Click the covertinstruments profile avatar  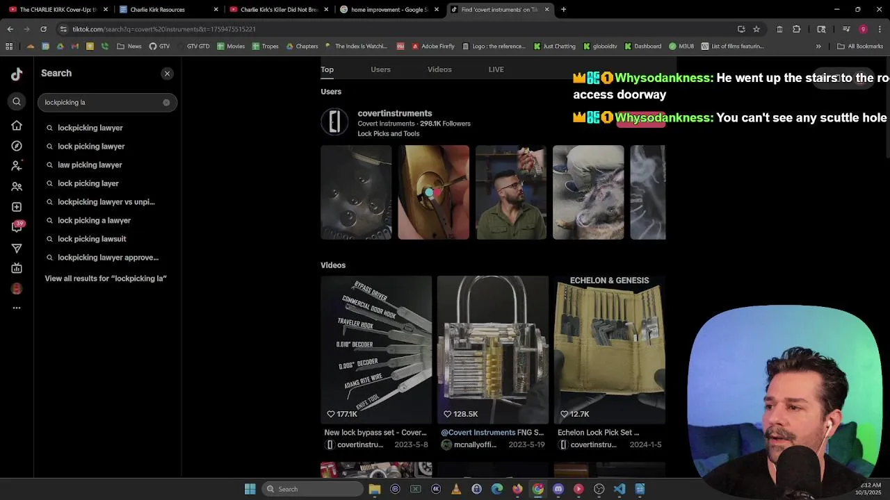(334, 122)
